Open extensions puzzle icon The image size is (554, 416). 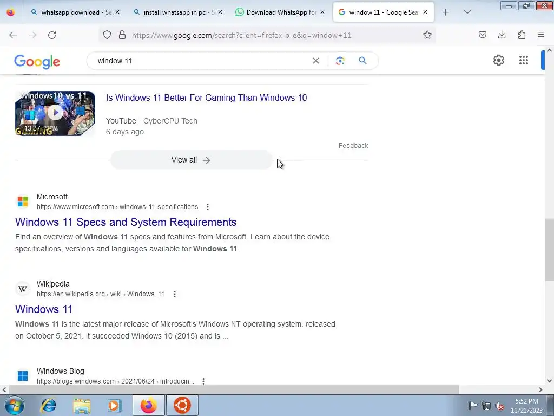[x=522, y=35]
